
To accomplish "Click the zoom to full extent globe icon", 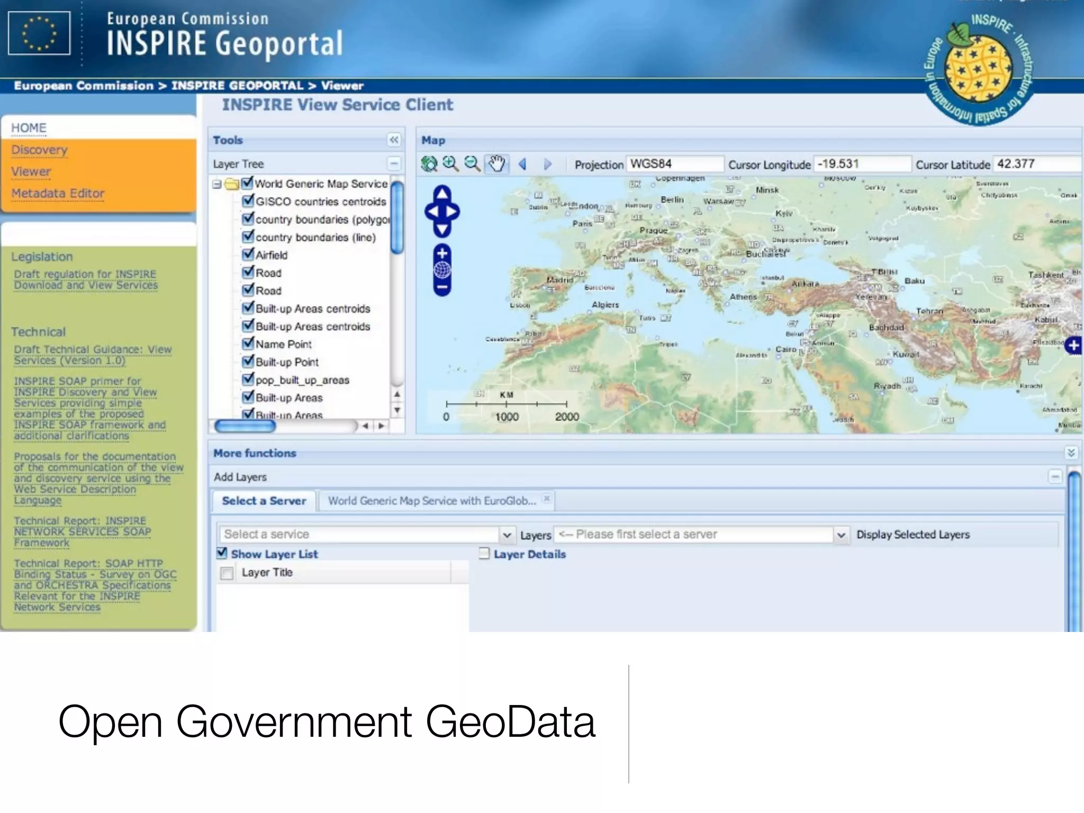I will (429, 164).
